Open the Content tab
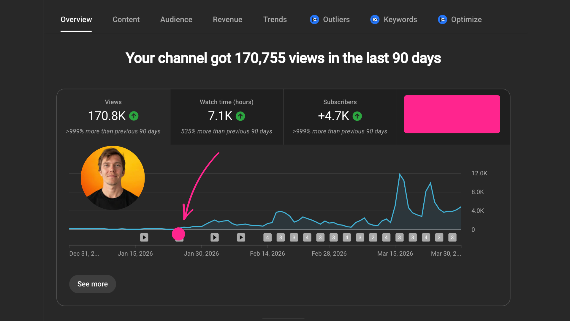570x321 pixels. pos(126,20)
